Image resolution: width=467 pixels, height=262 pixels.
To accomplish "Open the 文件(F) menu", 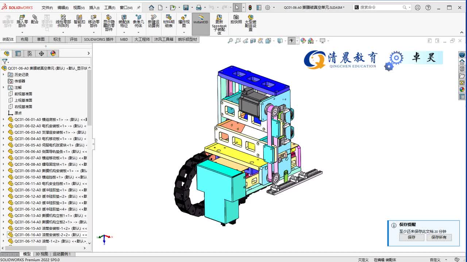I will click(x=47, y=8).
